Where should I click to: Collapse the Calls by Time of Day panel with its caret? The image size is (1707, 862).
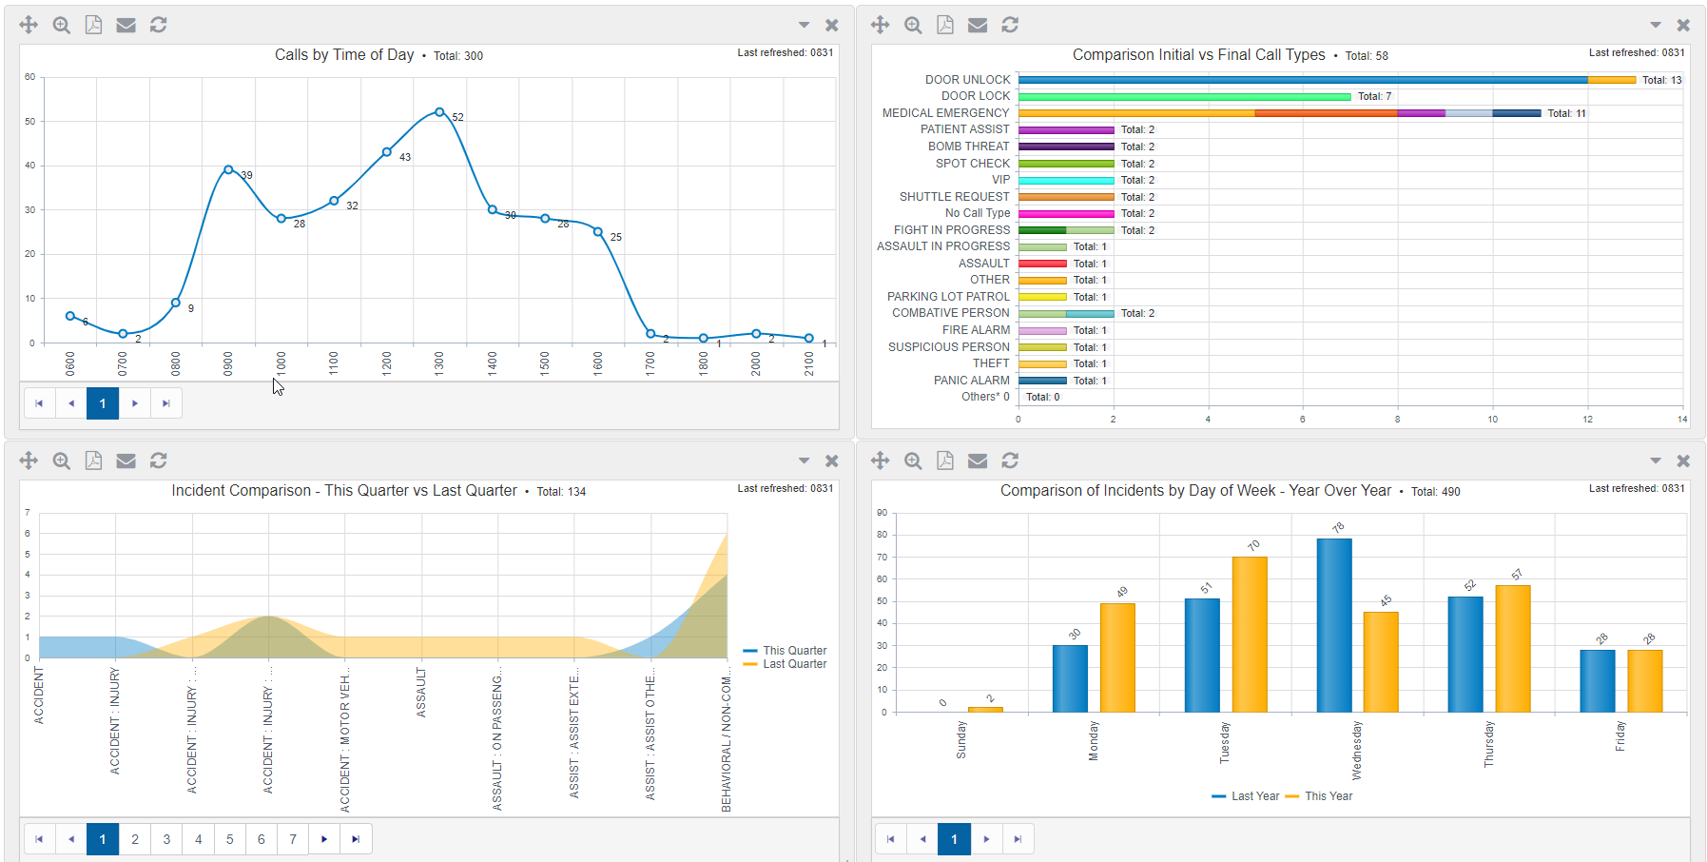[x=804, y=25]
